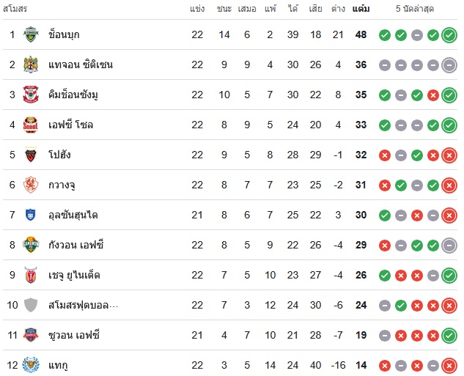Click ช็อนบุก's latest match win indicator
The height and width of the screenshot is (376, 464).
449,35
